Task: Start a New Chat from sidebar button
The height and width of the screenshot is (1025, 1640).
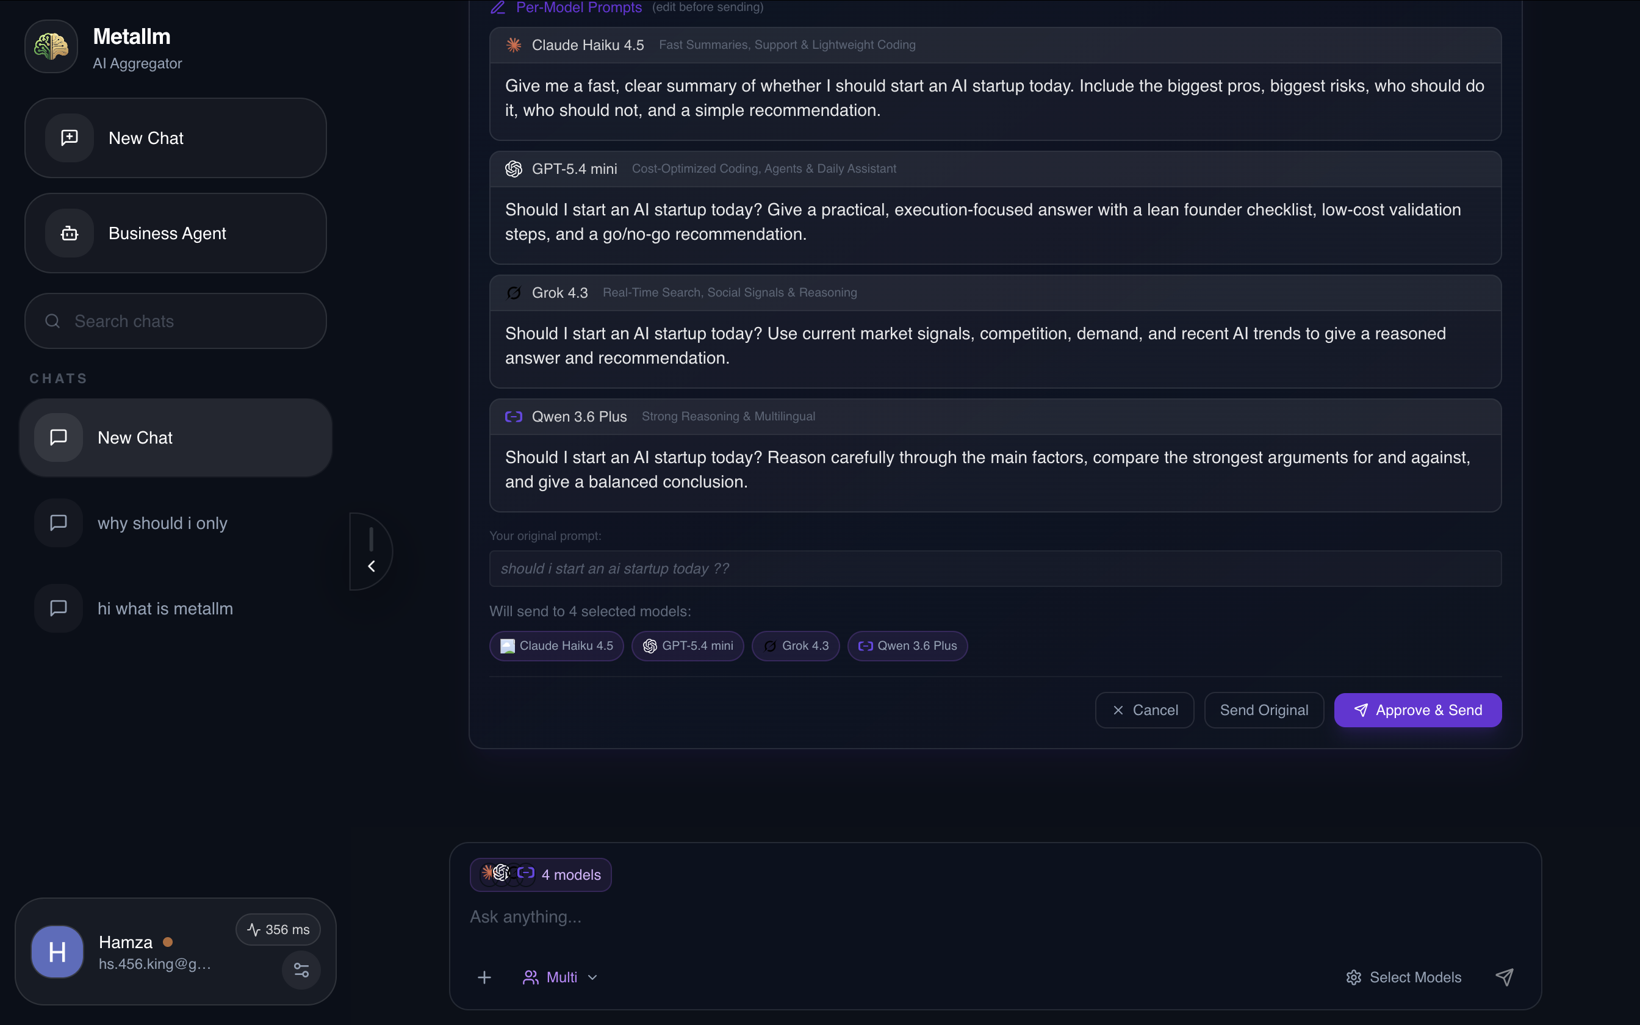Action: 176,138
